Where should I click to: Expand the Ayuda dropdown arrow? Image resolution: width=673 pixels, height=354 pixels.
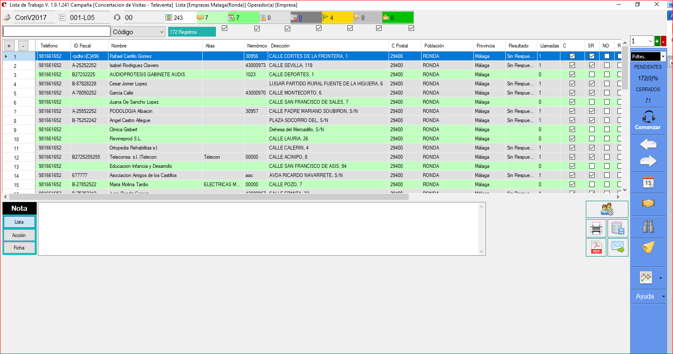663,297
